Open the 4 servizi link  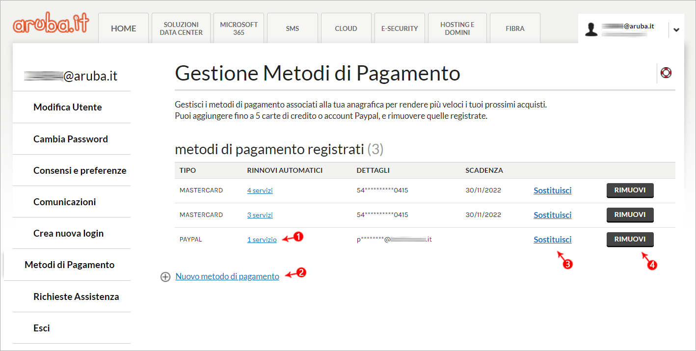260,190
